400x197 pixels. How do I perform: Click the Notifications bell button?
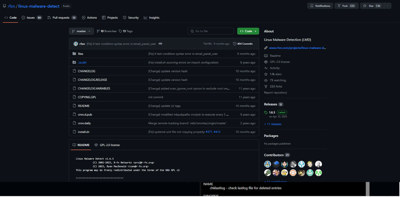tap(320, 6)
